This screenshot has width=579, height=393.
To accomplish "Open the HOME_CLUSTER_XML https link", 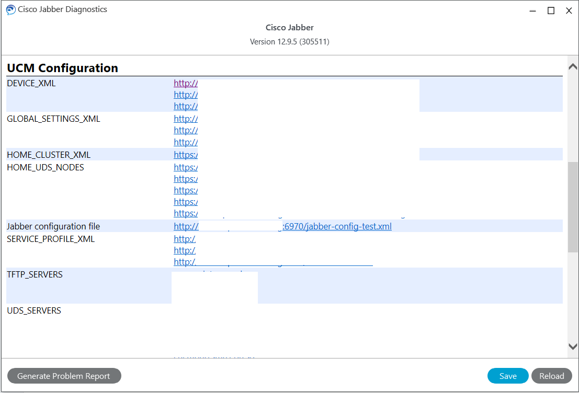I will (185, 154).
